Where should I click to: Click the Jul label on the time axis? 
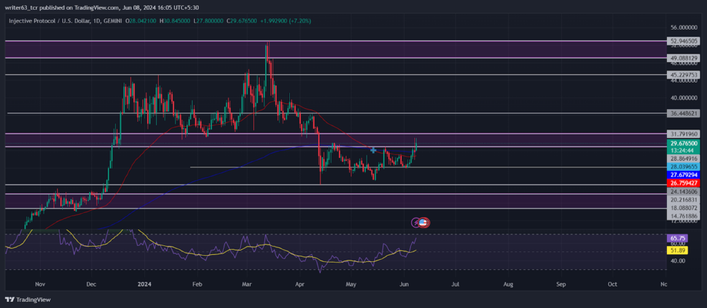point(456,285)
